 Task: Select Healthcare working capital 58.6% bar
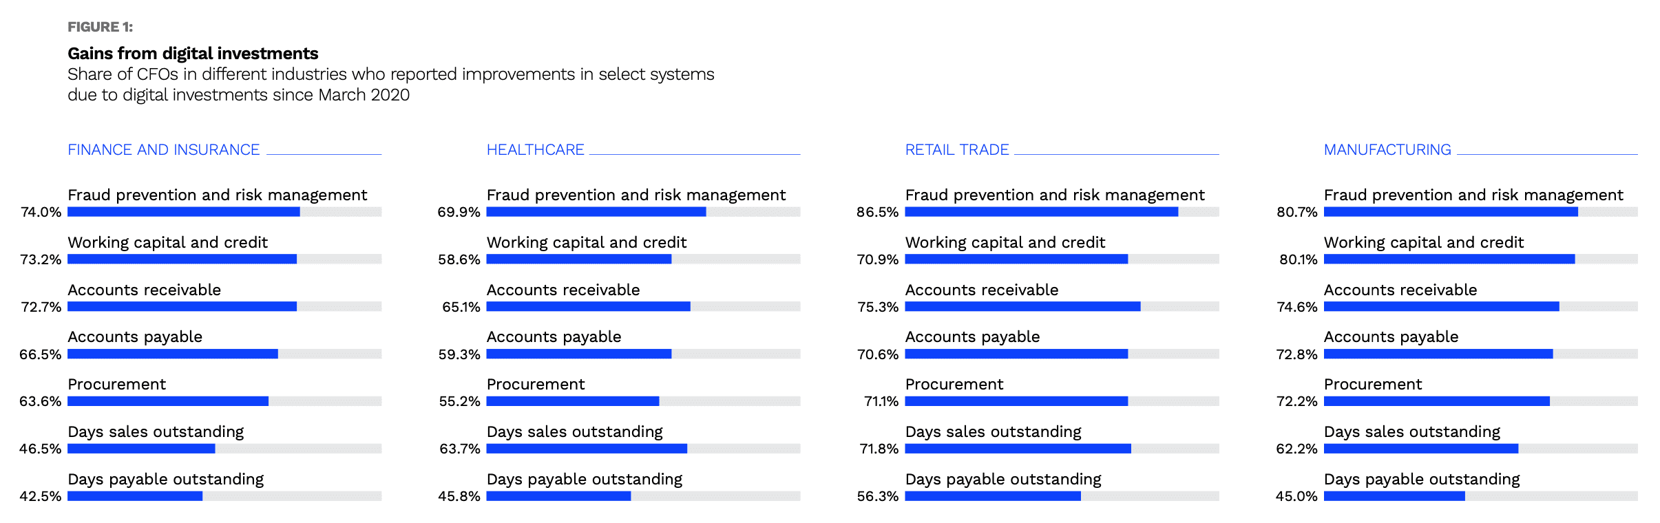(578, 259)
